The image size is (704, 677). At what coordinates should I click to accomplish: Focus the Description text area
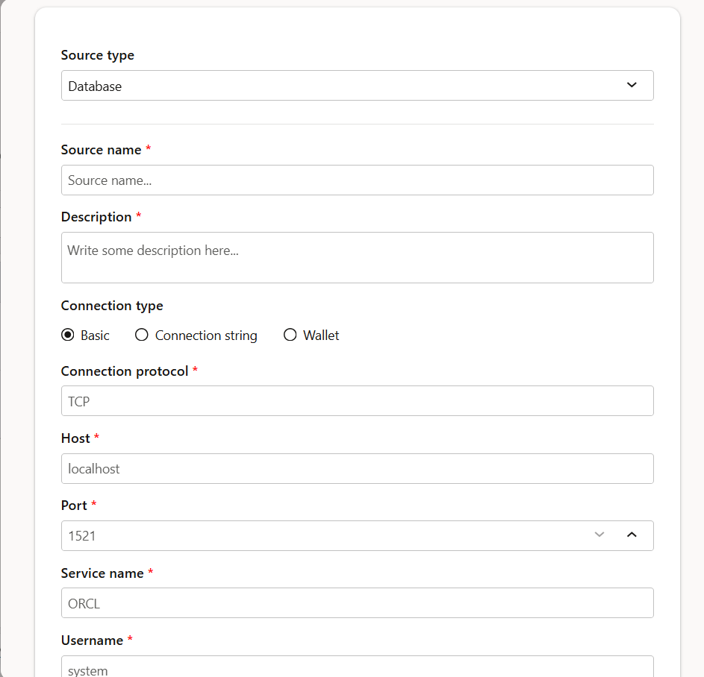click(357, 257)
